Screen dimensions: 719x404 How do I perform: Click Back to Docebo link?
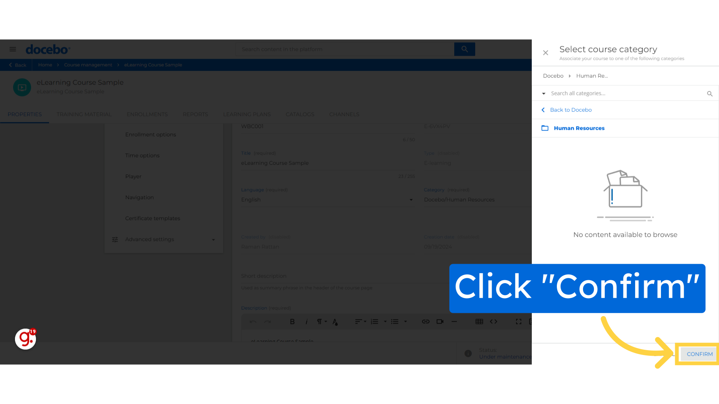pyautogui.click(x=571, y=110)
